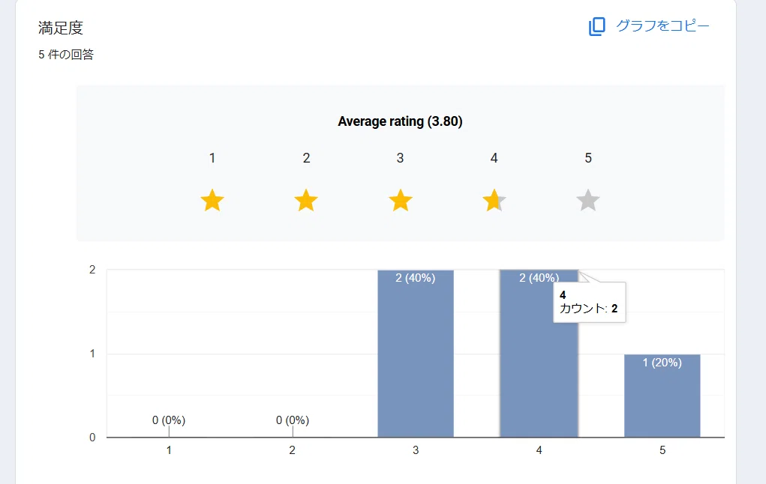Screen dimensions: 766x484
Task: Click the 0 (0%) label above rating 2
Action: point(292,420)
